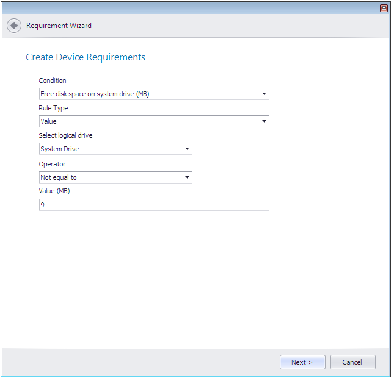This screenshot has width=391, height=378.
Task: Click the 'Operator' field label
Action: tap(52, 164)
